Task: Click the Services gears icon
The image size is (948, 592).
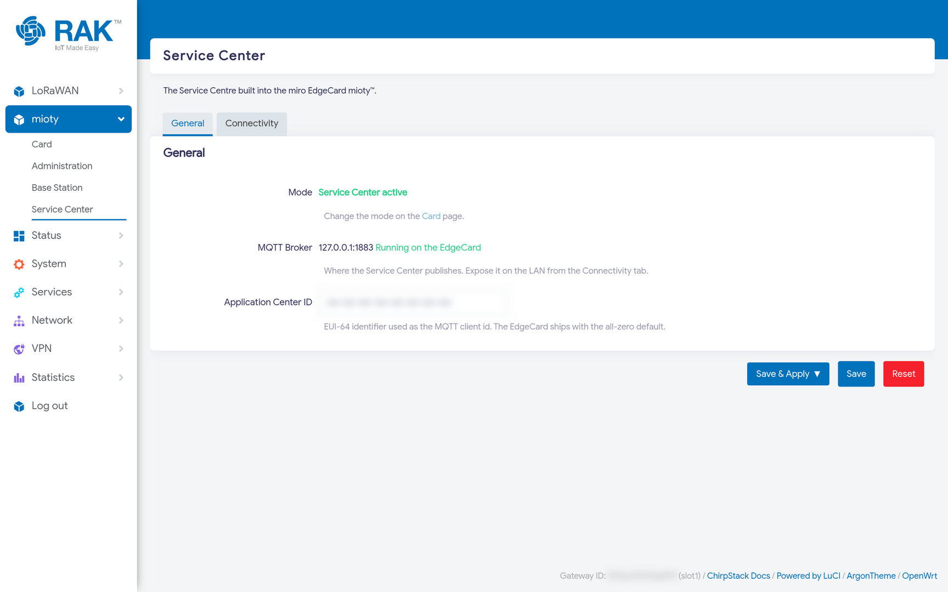Action: [x=19, y=292]
